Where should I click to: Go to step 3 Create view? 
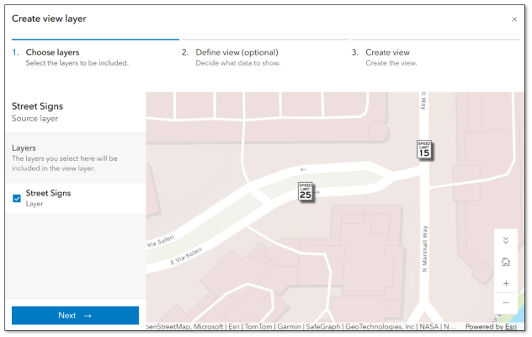[x=435, y=54]
